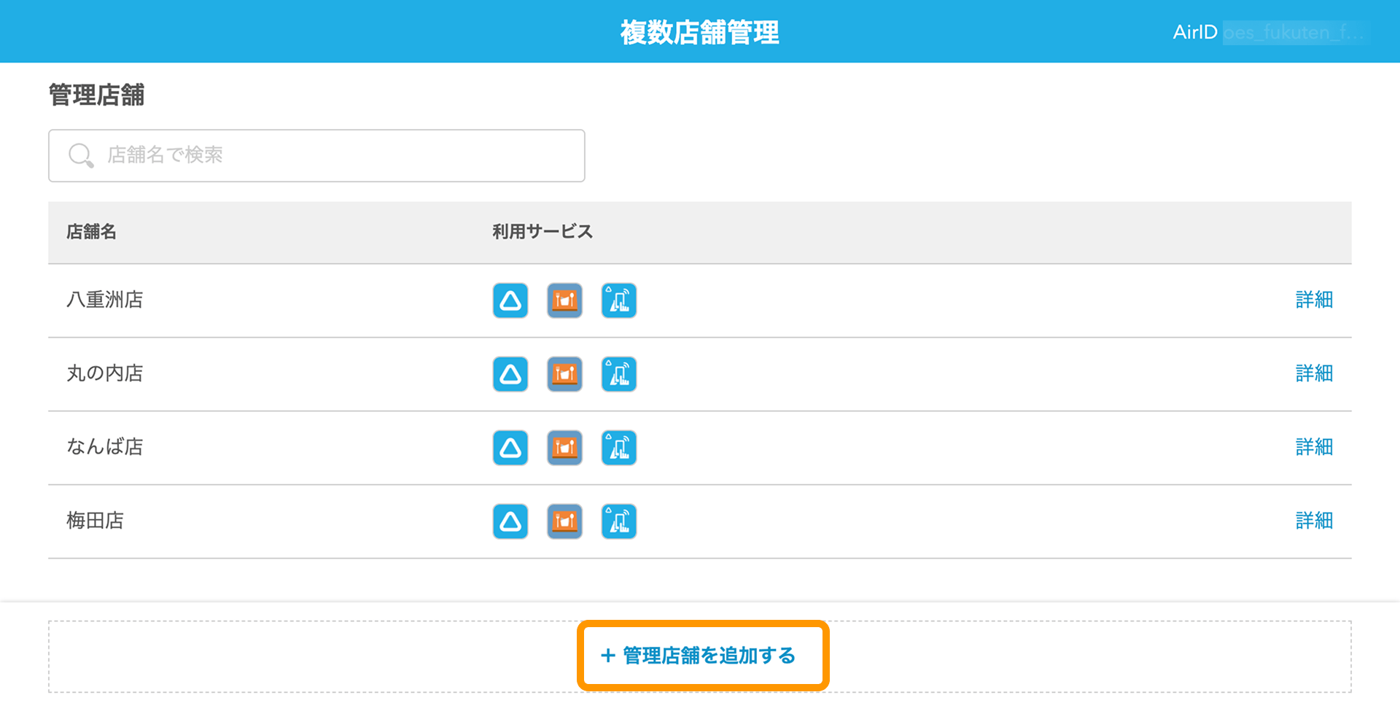Click the 管理店舗 section heading
Image resolution: width=1400 pixels, height=711 pixels.
coord(96,96)
